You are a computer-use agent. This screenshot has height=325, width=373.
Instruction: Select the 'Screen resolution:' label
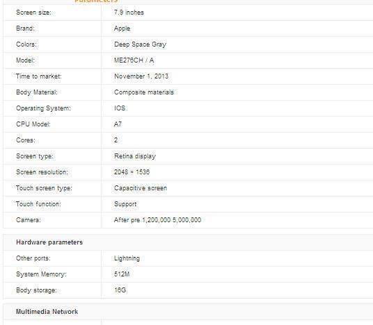(42, 172)
